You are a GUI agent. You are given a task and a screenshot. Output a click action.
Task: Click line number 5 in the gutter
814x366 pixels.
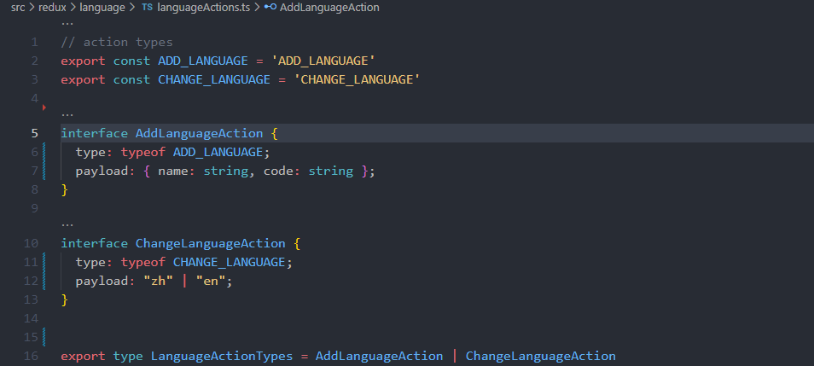(x=34, y=133)
